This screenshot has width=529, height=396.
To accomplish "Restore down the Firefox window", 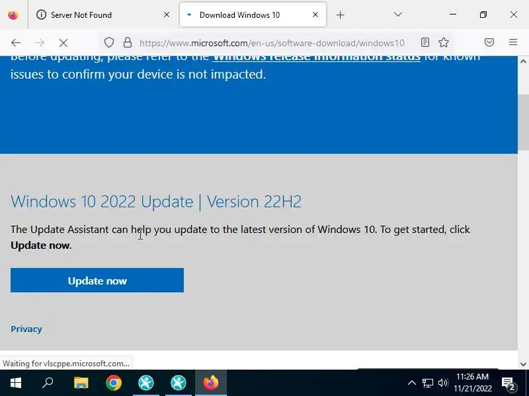I will [483, 15].
